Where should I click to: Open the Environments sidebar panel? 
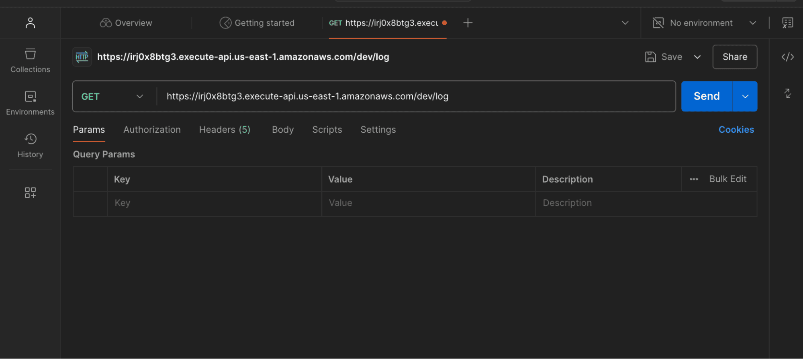pyautogui.click(x=30, y=103)
